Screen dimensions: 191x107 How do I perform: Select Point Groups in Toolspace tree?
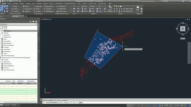(x=7, y=31)
